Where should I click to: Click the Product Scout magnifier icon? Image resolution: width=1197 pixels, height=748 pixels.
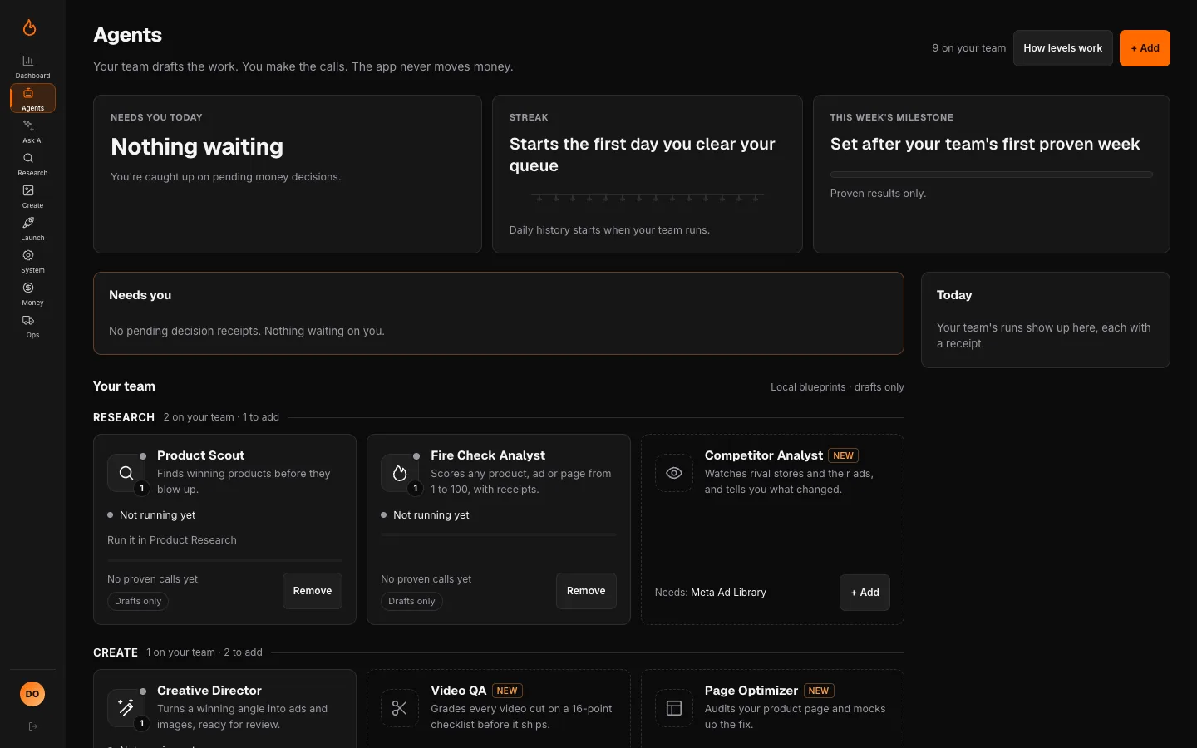tap(126, 473)
